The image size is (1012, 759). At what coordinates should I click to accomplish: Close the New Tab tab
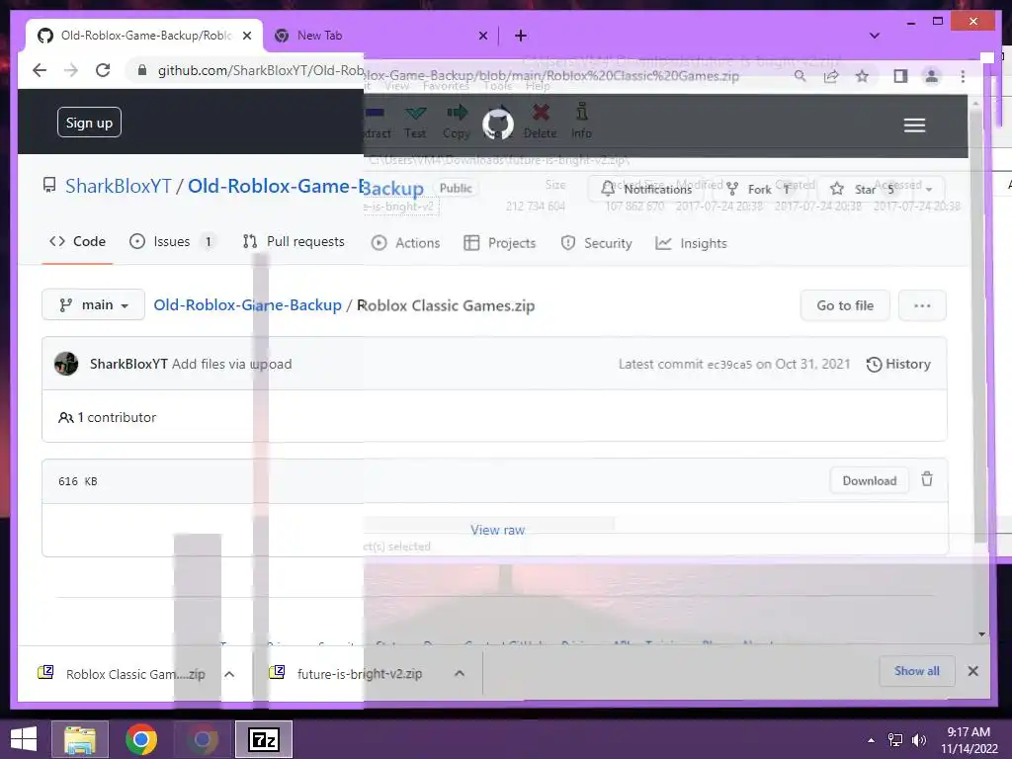click(482, 36)
